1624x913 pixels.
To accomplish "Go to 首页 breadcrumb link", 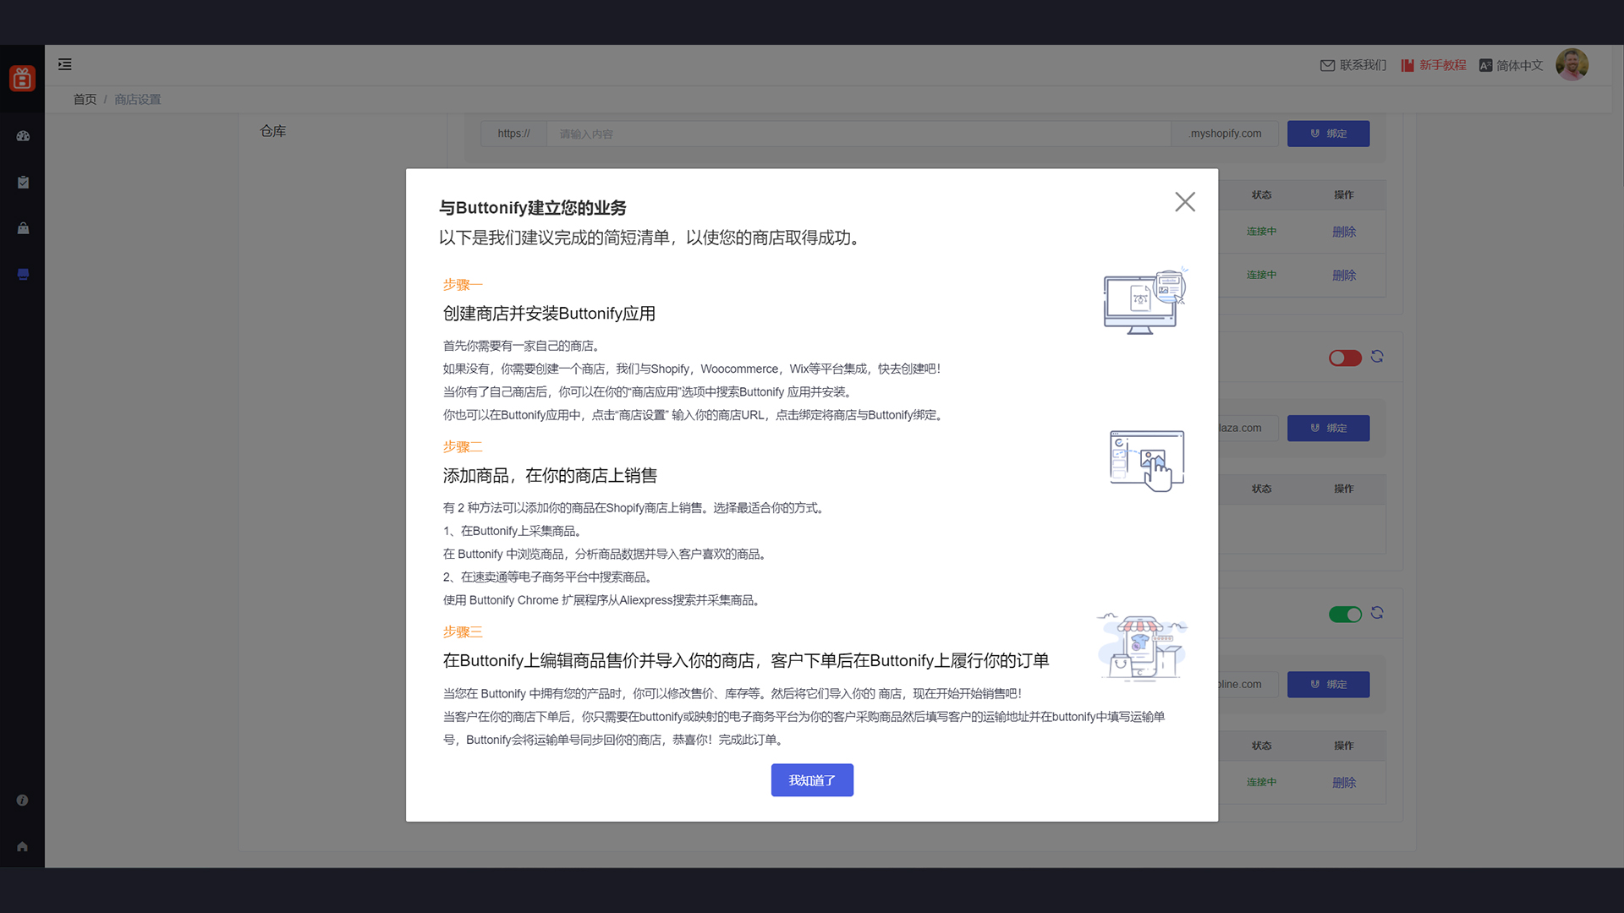I will click(85, 100).
